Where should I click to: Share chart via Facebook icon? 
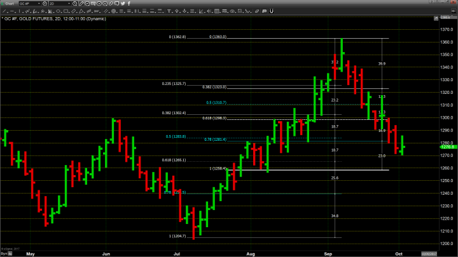[128, 4]
